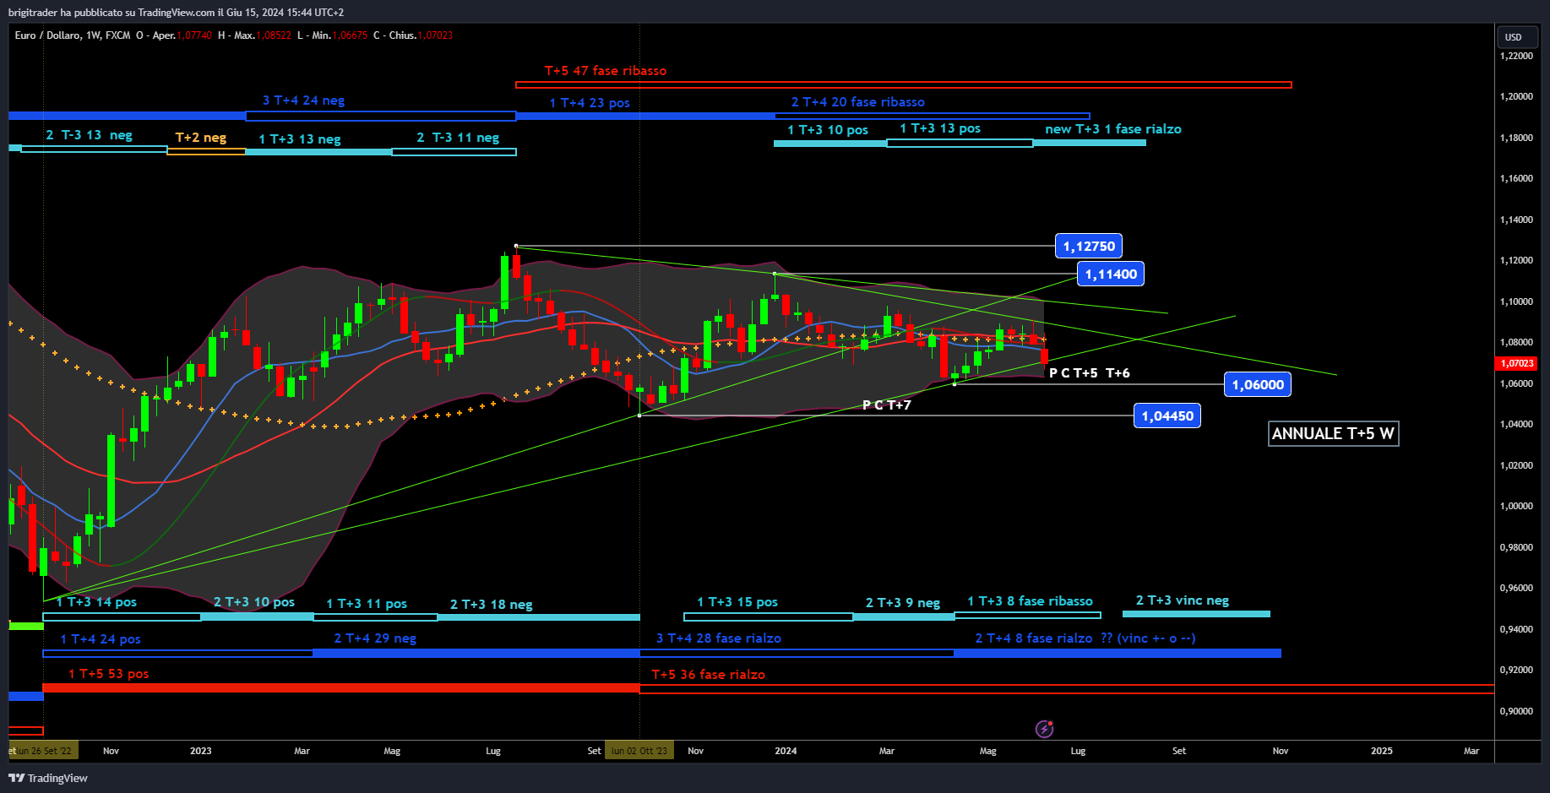Select the 1,11400 price label
Image resolution: width=1550 pixels, height=793 pixels.
click(1111, 274)
